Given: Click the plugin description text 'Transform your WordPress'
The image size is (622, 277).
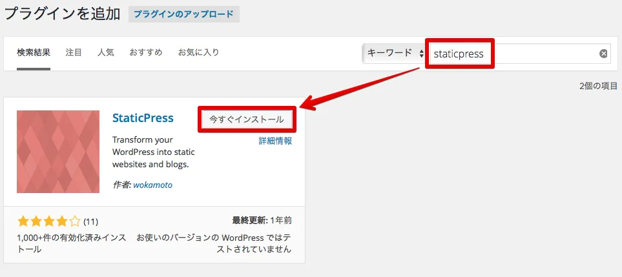Looking at the screenshot, I should click(x=154, y=152).
